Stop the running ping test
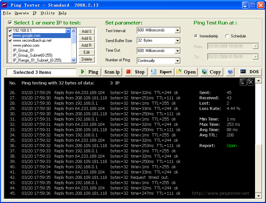The height and width of the screenshot is (203, 266). coord(135,72)
